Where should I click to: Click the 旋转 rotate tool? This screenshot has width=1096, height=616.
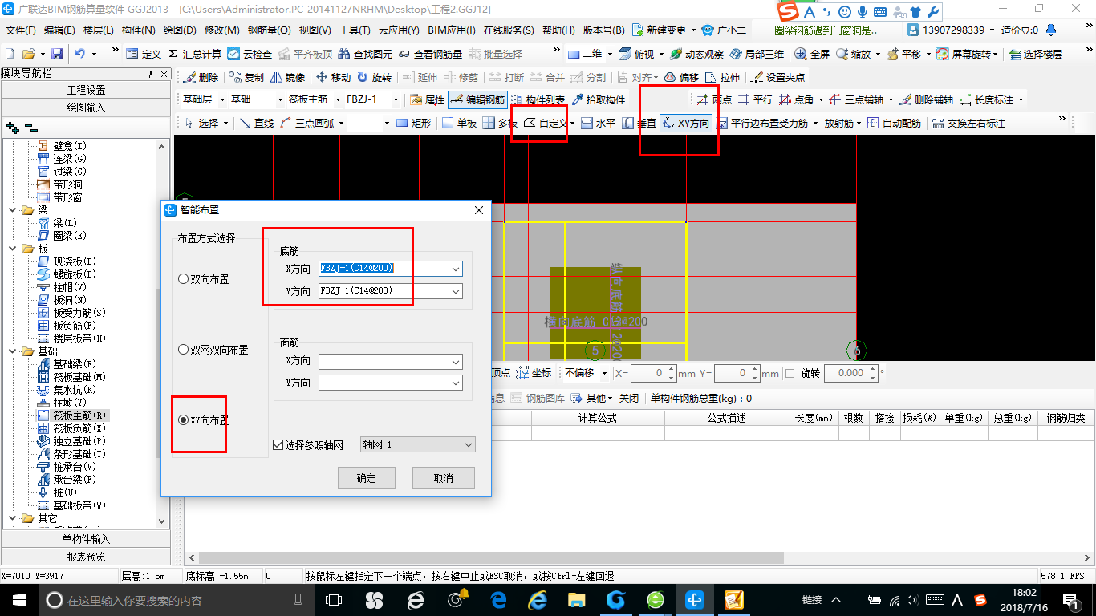coord(375,77)
